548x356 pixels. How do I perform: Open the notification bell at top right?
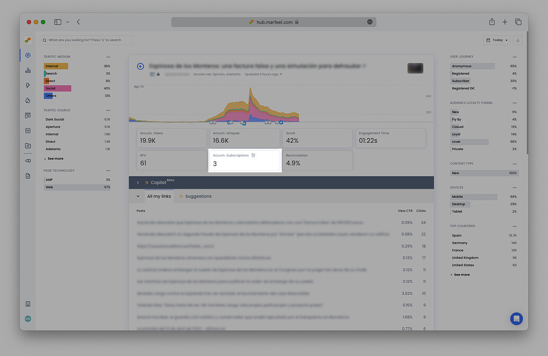(517, 40)
